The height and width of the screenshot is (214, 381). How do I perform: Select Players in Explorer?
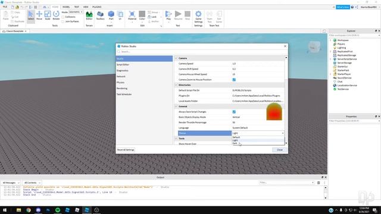coord(341,44)
